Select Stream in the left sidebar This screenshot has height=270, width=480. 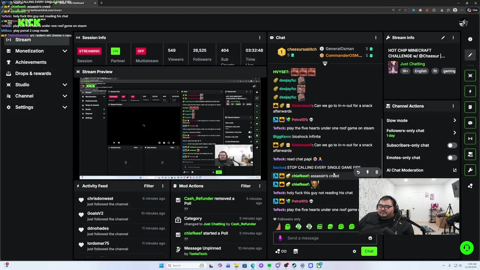(37, 40)
